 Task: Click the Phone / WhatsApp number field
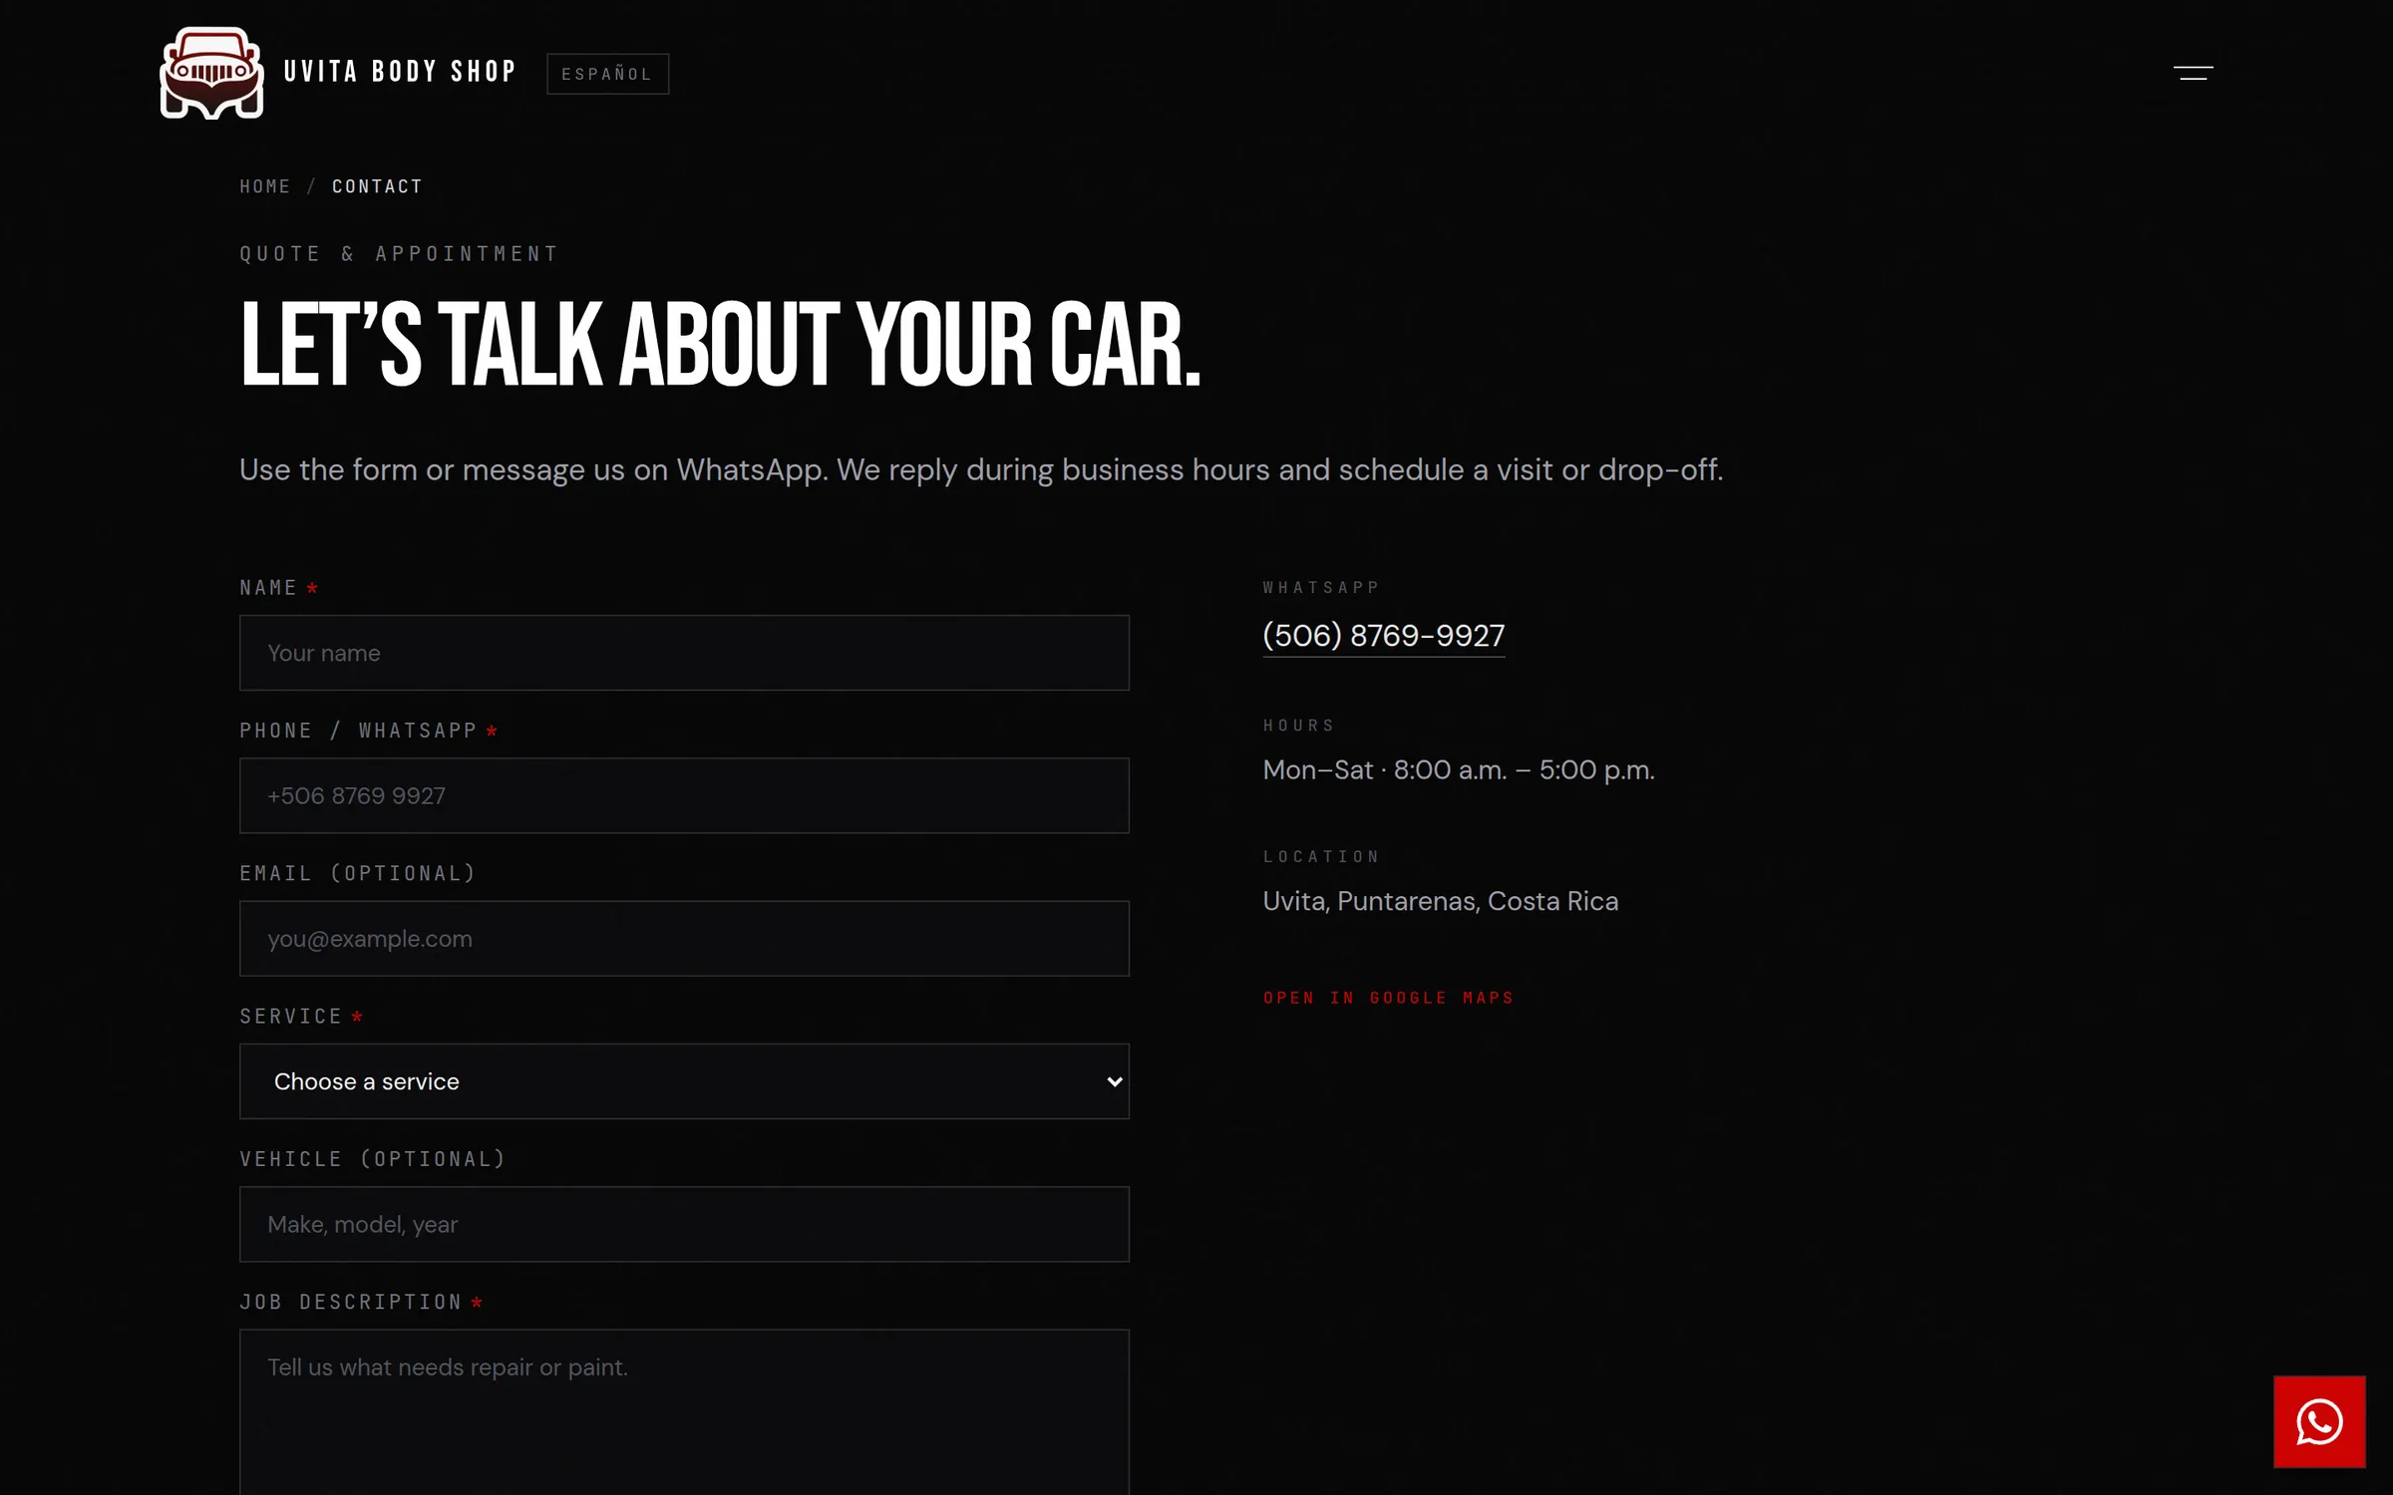pos(684,795)
